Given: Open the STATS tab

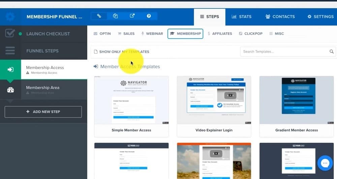Looking at the screenshot, I should (x=241, y=17).
